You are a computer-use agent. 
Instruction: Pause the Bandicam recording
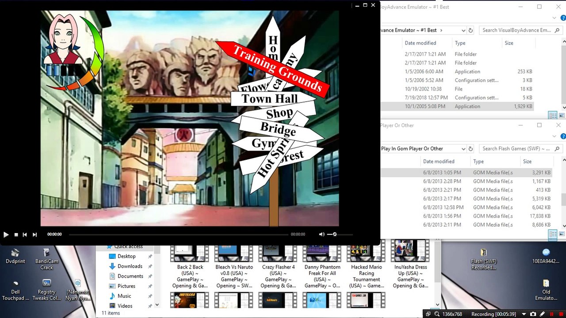pyautogui.click(x=551, y=314)
